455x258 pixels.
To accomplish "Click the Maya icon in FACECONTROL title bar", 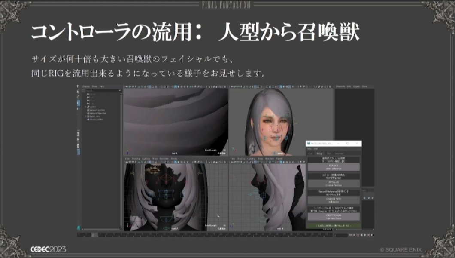I will (x=308, y=143).
